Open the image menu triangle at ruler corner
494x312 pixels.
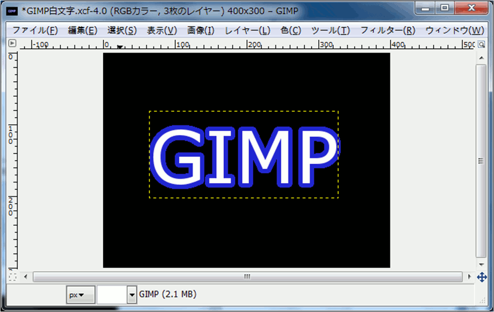click(12, 44)
